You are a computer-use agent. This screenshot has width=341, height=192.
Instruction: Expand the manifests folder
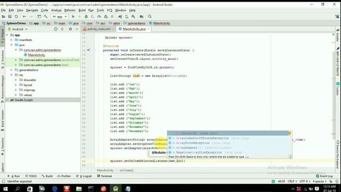(12, 40)
